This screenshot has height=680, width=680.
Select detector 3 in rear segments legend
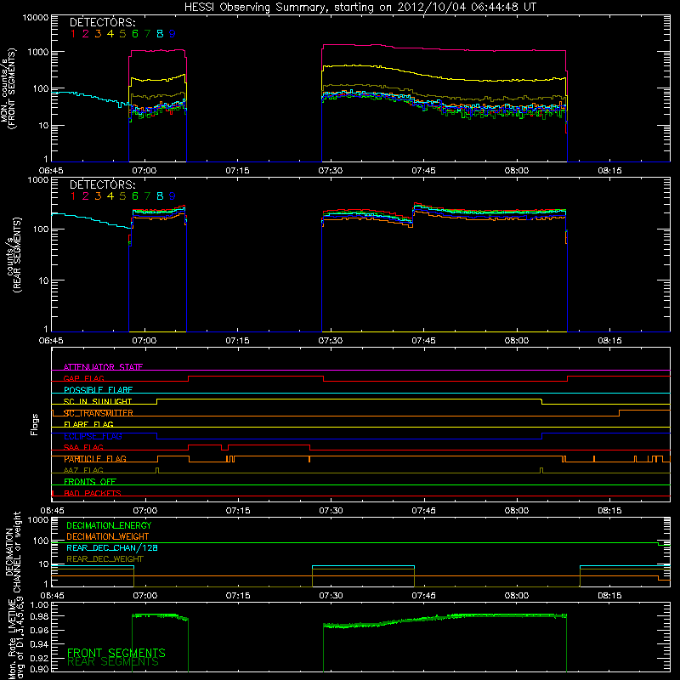click(98, 196)
